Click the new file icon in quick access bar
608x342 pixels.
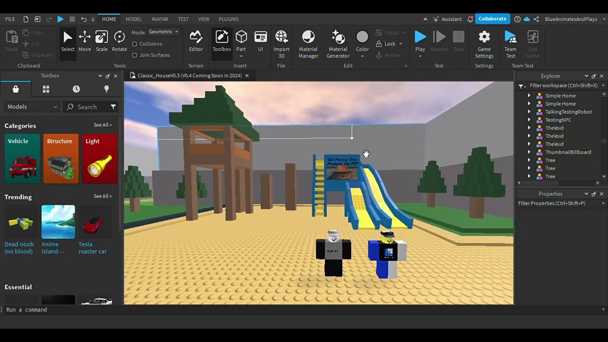(x=26, y=19)
